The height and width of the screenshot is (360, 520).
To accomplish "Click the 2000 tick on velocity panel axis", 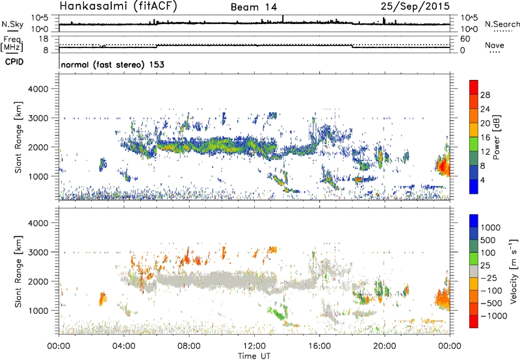I will (38, 281).
